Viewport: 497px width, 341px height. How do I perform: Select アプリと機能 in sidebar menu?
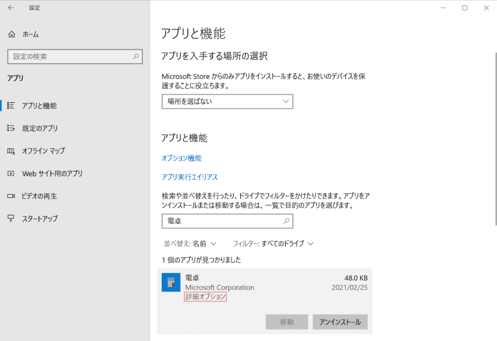[39, 106]
